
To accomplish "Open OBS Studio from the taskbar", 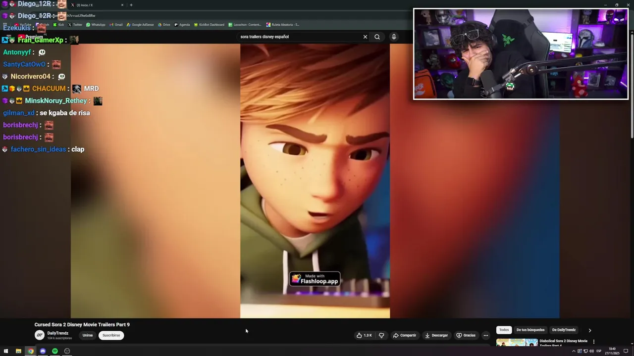I will (67, 351).
